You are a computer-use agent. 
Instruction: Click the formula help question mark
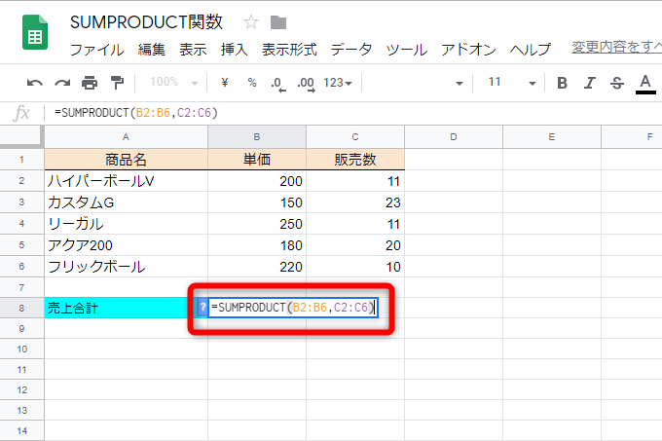click(x=202, y=308)
